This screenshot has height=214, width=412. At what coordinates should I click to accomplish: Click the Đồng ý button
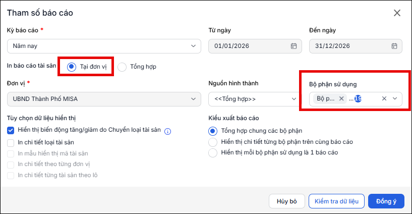(386, 201)
